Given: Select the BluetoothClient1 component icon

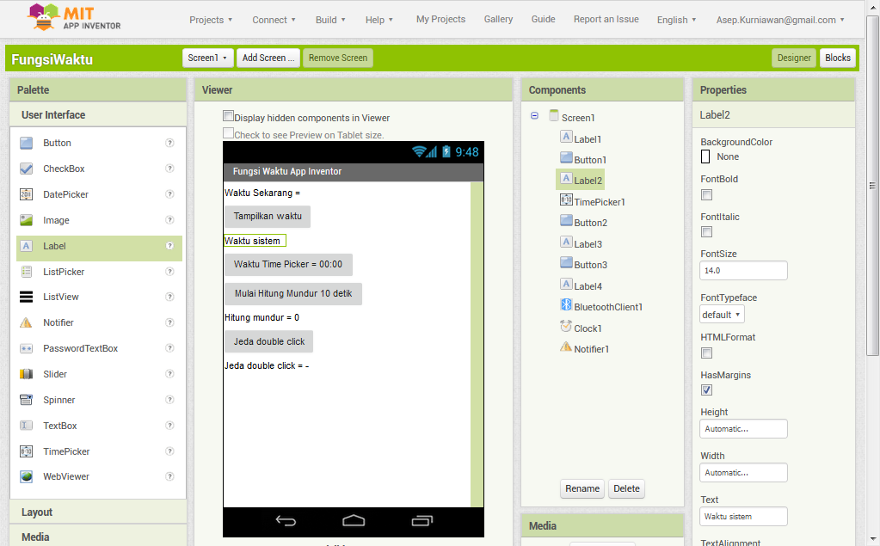Looking at the screenshot, I should pos(566,306).
